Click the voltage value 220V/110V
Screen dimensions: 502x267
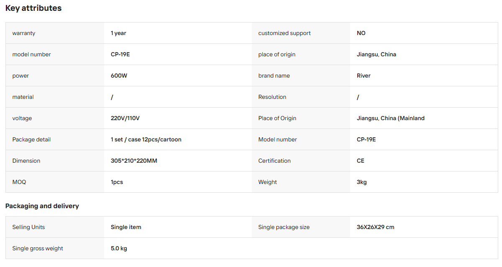click(125, 118)
